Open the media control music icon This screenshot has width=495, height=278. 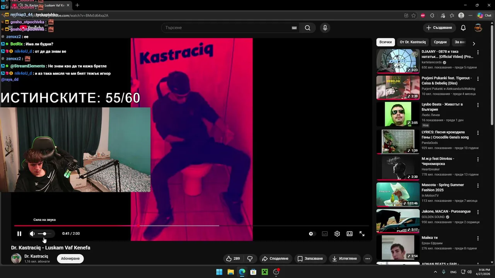[443, 15]
